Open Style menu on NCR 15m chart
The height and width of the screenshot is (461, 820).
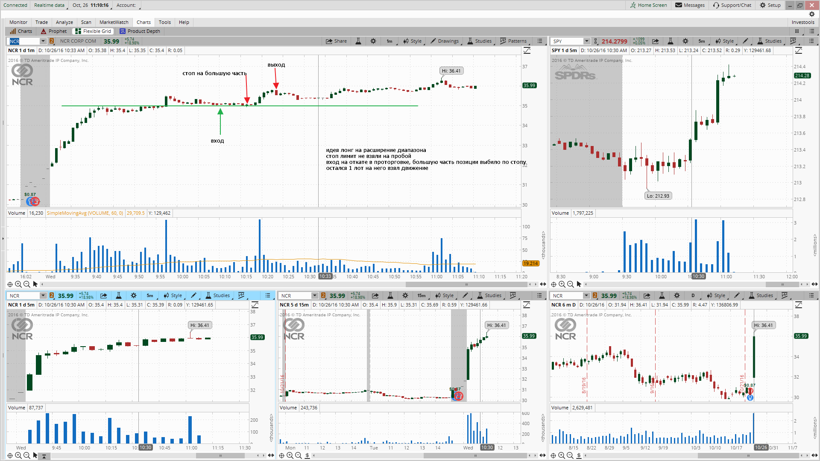[444, 295]
